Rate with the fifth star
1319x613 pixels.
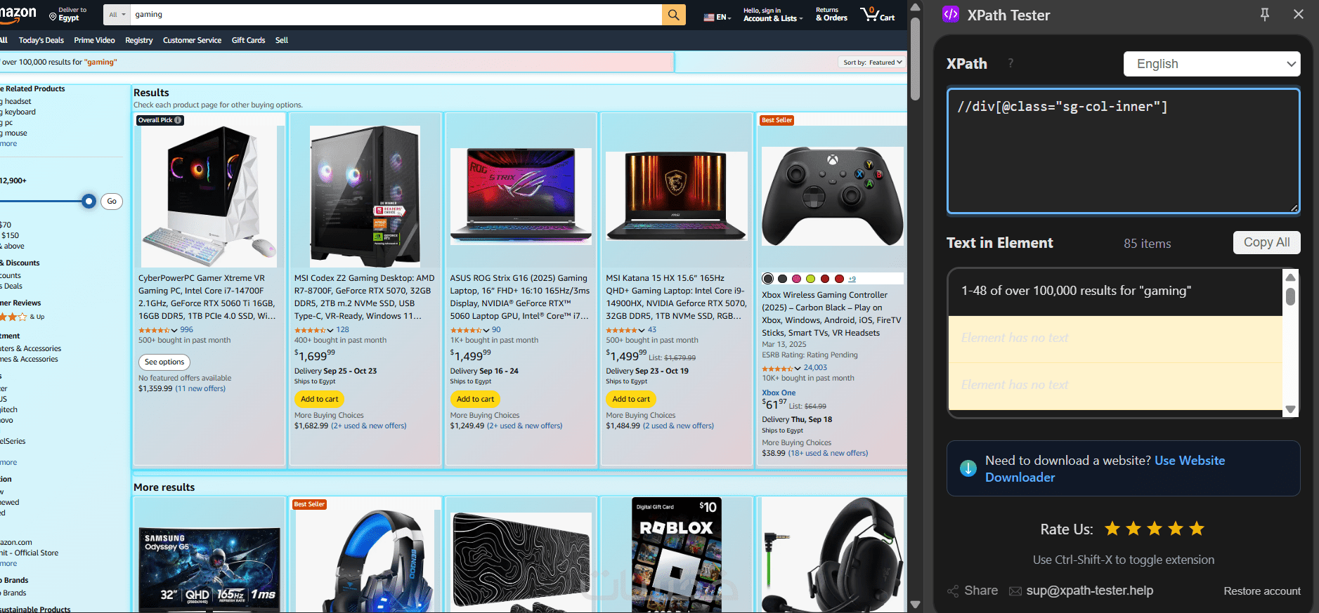1197,529
